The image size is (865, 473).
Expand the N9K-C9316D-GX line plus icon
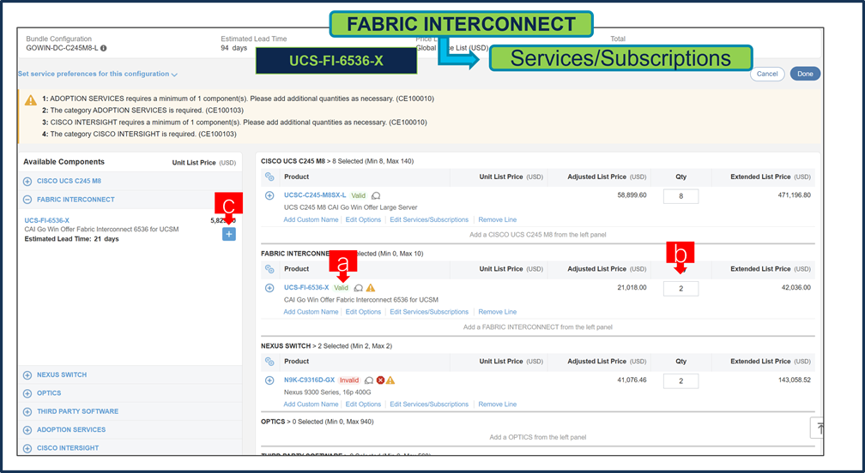[x=269, y=380]
